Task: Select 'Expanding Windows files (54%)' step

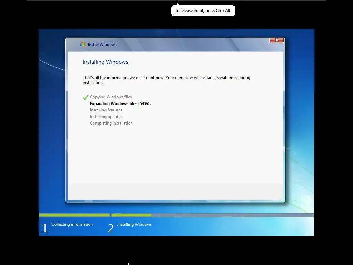Action: tap(121, 104)
